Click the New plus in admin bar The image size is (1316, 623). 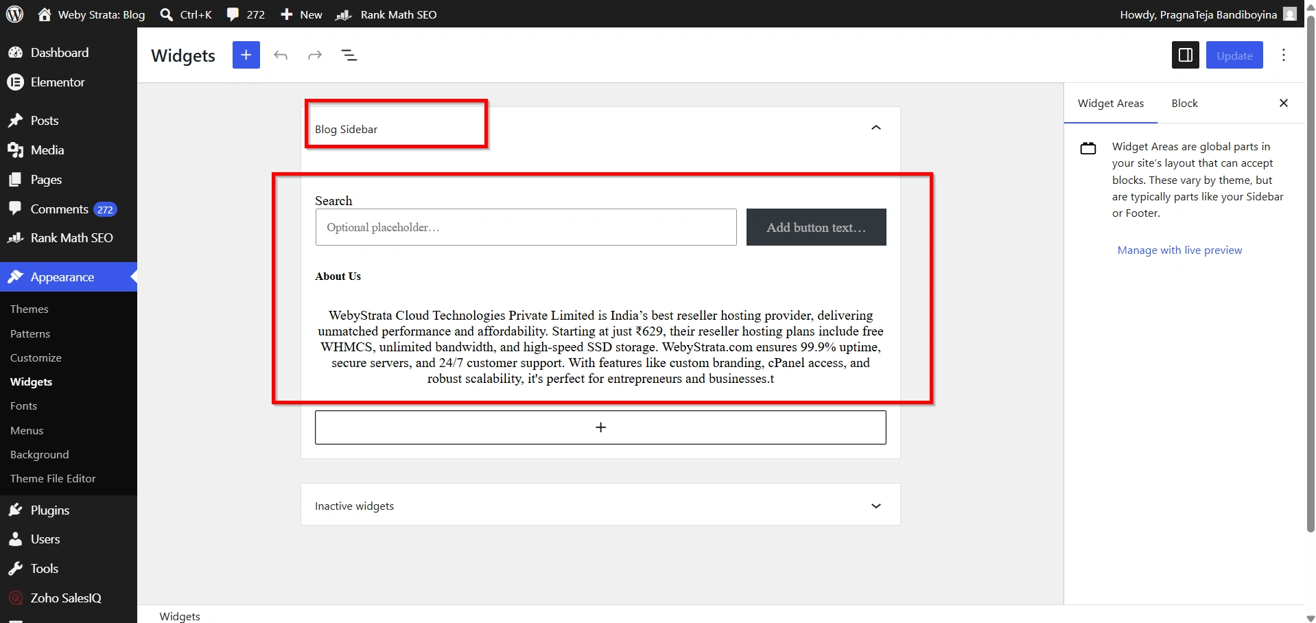(301, 14)
